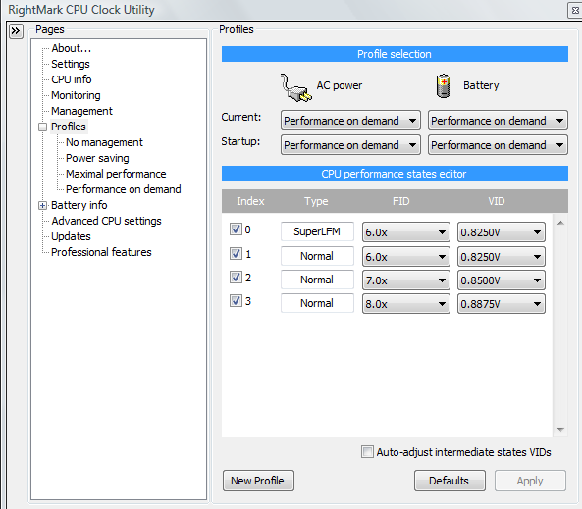Open the CPU info page
582x509 pixels.
pos(72,79)
